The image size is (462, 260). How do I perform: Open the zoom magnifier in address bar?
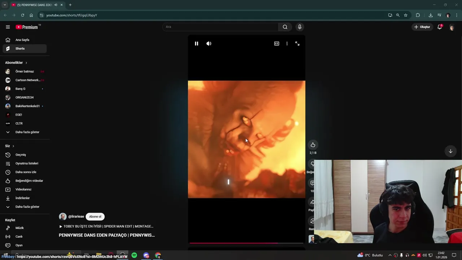click(x=398, y=15)
